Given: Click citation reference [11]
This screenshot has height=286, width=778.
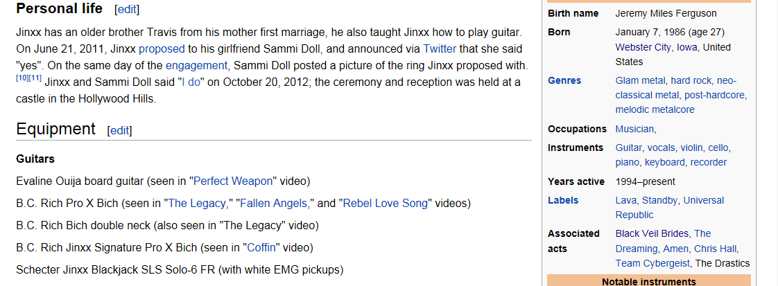Looking at the screenshot, I should tap(35, 77).
